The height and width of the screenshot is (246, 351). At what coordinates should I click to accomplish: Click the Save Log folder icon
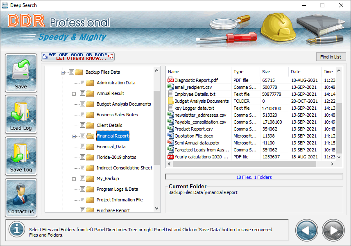(x=21, y=156)
